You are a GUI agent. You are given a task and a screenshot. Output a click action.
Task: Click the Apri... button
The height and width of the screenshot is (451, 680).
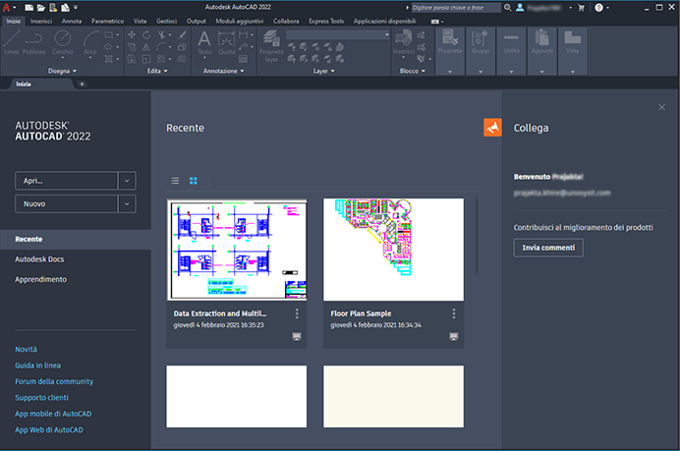coord(67,181)
